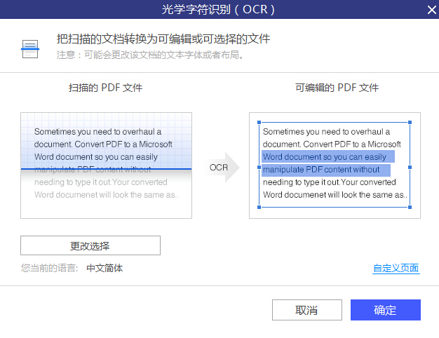Click the 取消 button
Image resolution: width=439 pixels, height=338 pixels.
click(x=307, y=310)
